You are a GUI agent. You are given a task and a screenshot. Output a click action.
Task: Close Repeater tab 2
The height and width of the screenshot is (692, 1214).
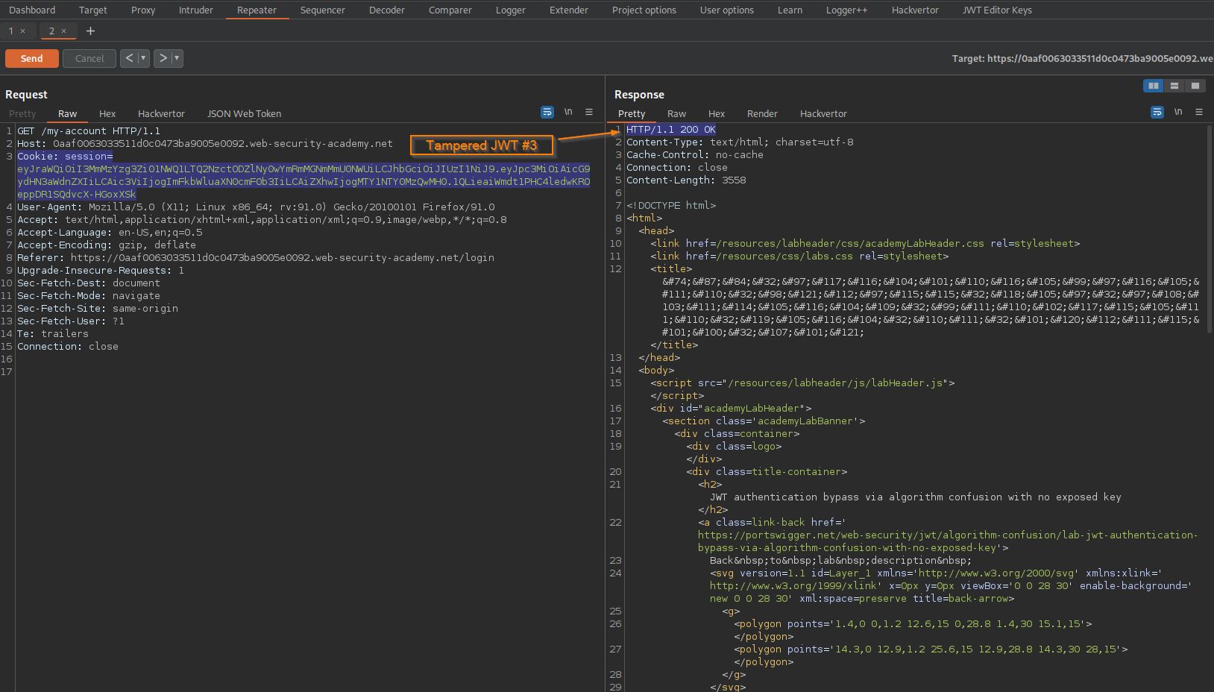coord(64,31)
